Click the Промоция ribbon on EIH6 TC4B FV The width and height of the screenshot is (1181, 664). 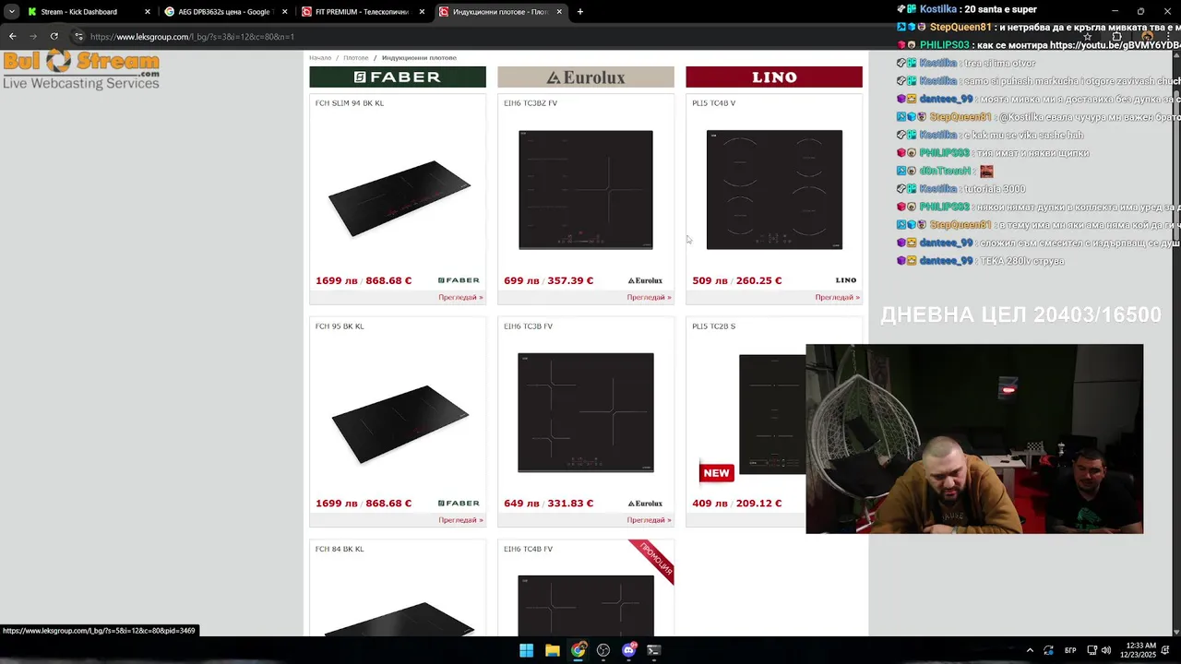[654, 560]
